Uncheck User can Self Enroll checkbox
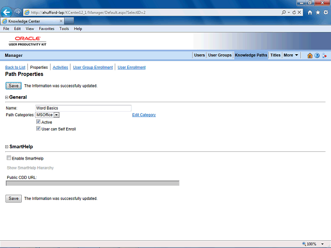Image resolution: width=331 pixels, height=248 pixels. [38, 129]
